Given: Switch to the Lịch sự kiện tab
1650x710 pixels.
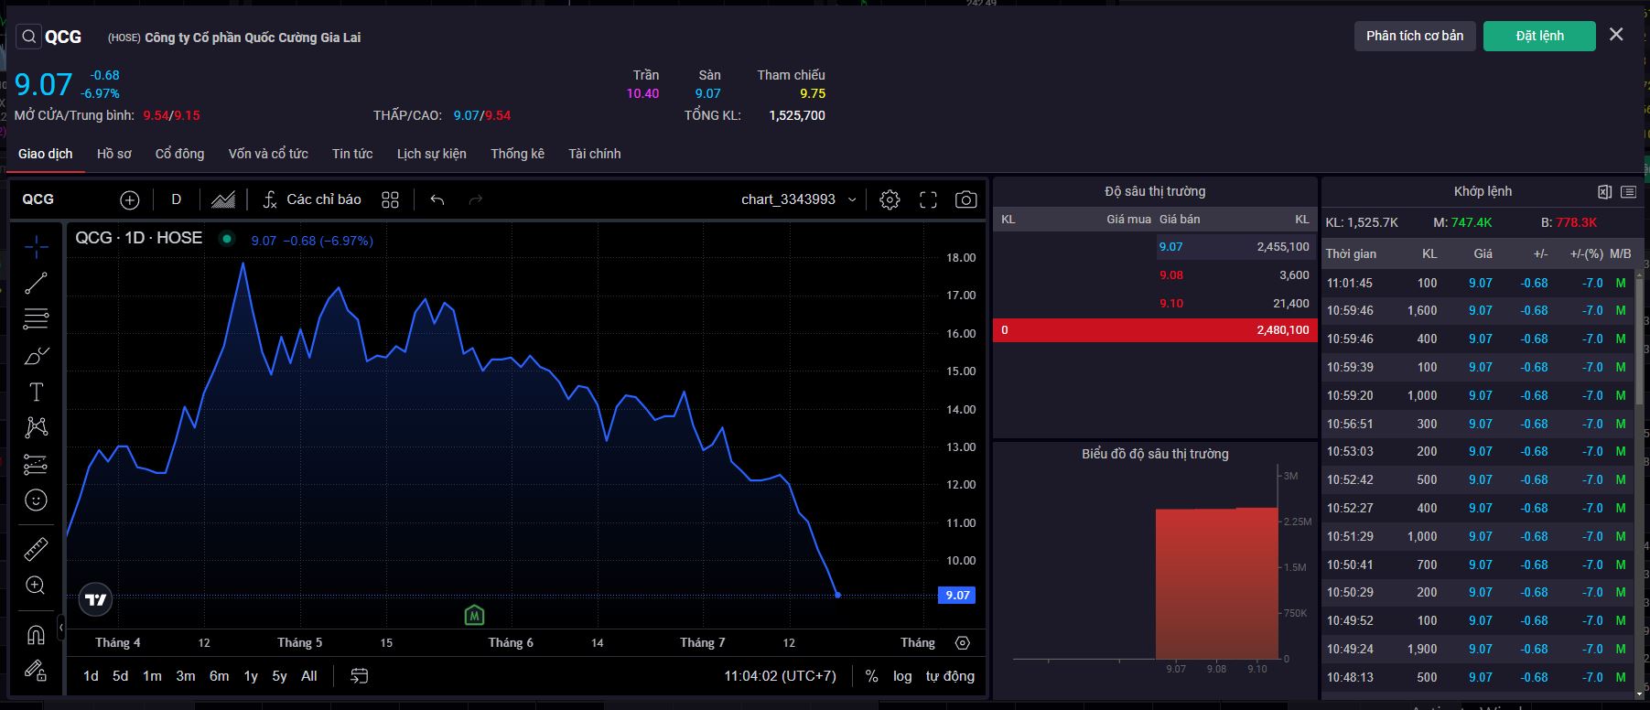Looking at the screenshot, I should (x=432, y=154).
